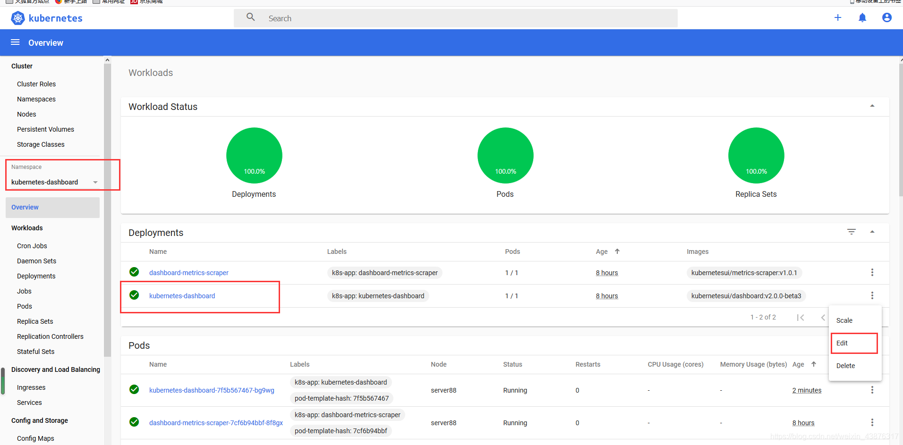This screenshot has width=903, height=445.
Task: Toggle the hamburger navigation menu
Action: point(15,42)
